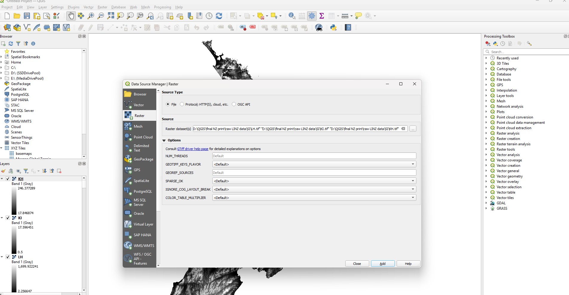Click the Refresh map icon

pyautogui.click(x=219, y=16)
